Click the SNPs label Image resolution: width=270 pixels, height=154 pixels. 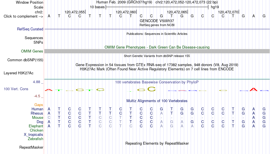(x=38, y=42)
